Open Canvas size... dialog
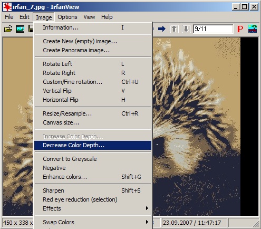Screen dimensions: 261x229 pos(93,122)
